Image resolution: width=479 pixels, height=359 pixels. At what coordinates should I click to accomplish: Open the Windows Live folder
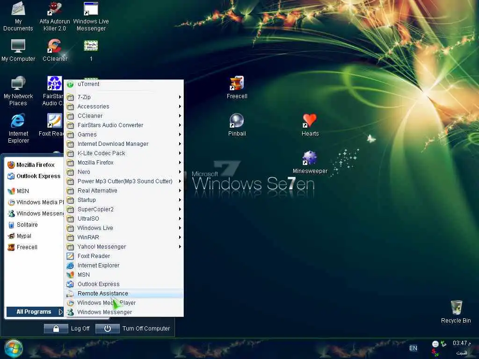[124, 228]
